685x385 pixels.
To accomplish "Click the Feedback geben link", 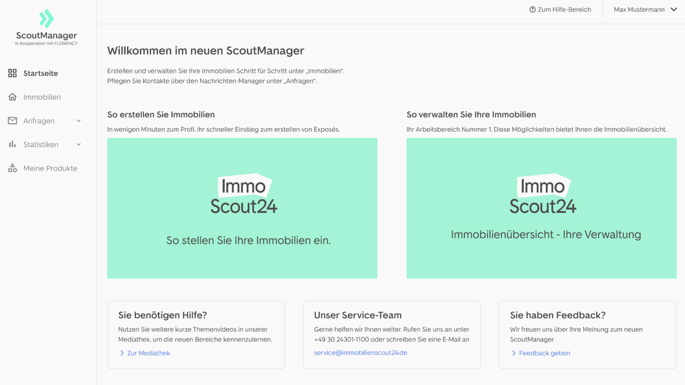I will pos(544,353).
